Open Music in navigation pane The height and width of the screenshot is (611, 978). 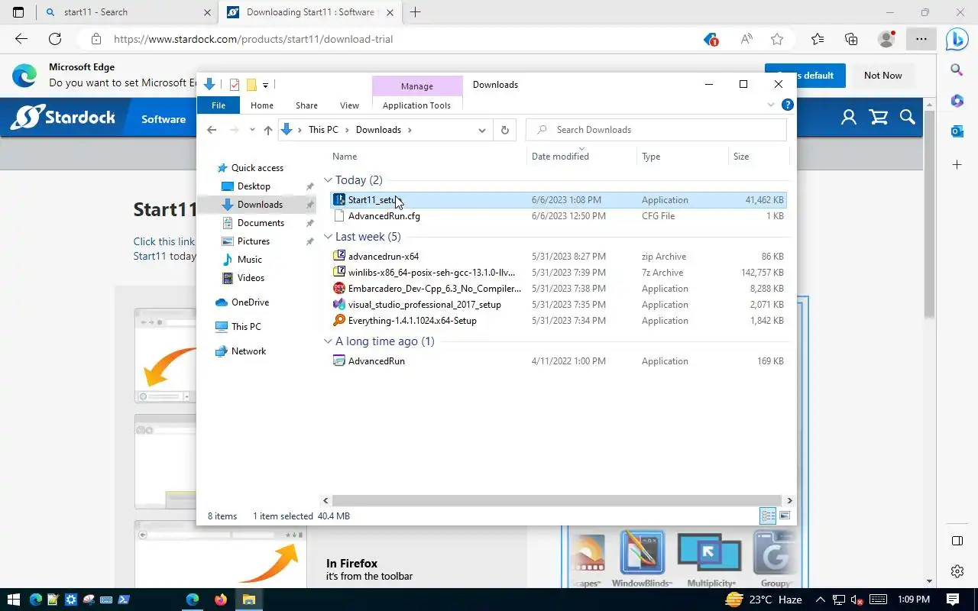click(x=249, y=260)
